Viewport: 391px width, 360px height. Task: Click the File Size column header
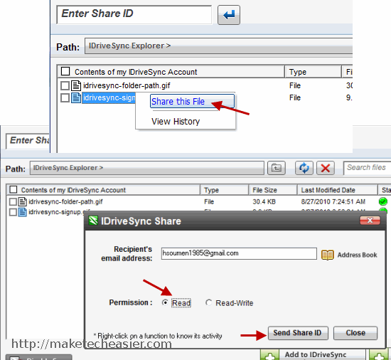[273, 190]
